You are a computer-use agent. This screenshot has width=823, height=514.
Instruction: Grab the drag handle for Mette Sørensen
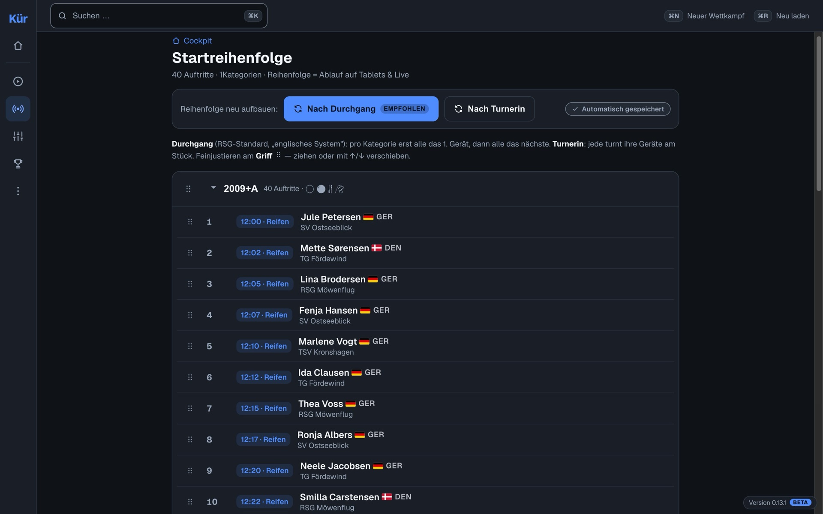pos(190,253)
